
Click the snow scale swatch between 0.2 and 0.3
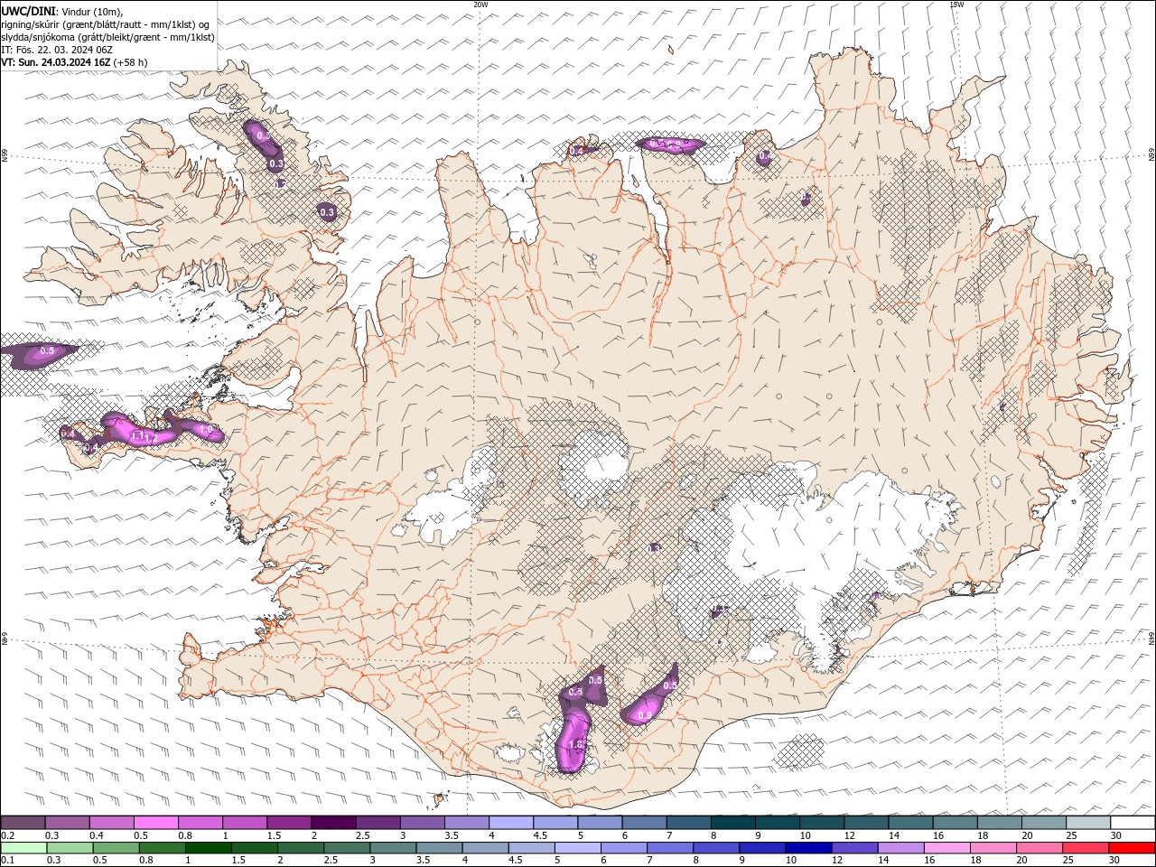coord(23,823)
